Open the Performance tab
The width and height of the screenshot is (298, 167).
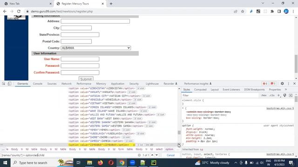[x=84, y=83]
